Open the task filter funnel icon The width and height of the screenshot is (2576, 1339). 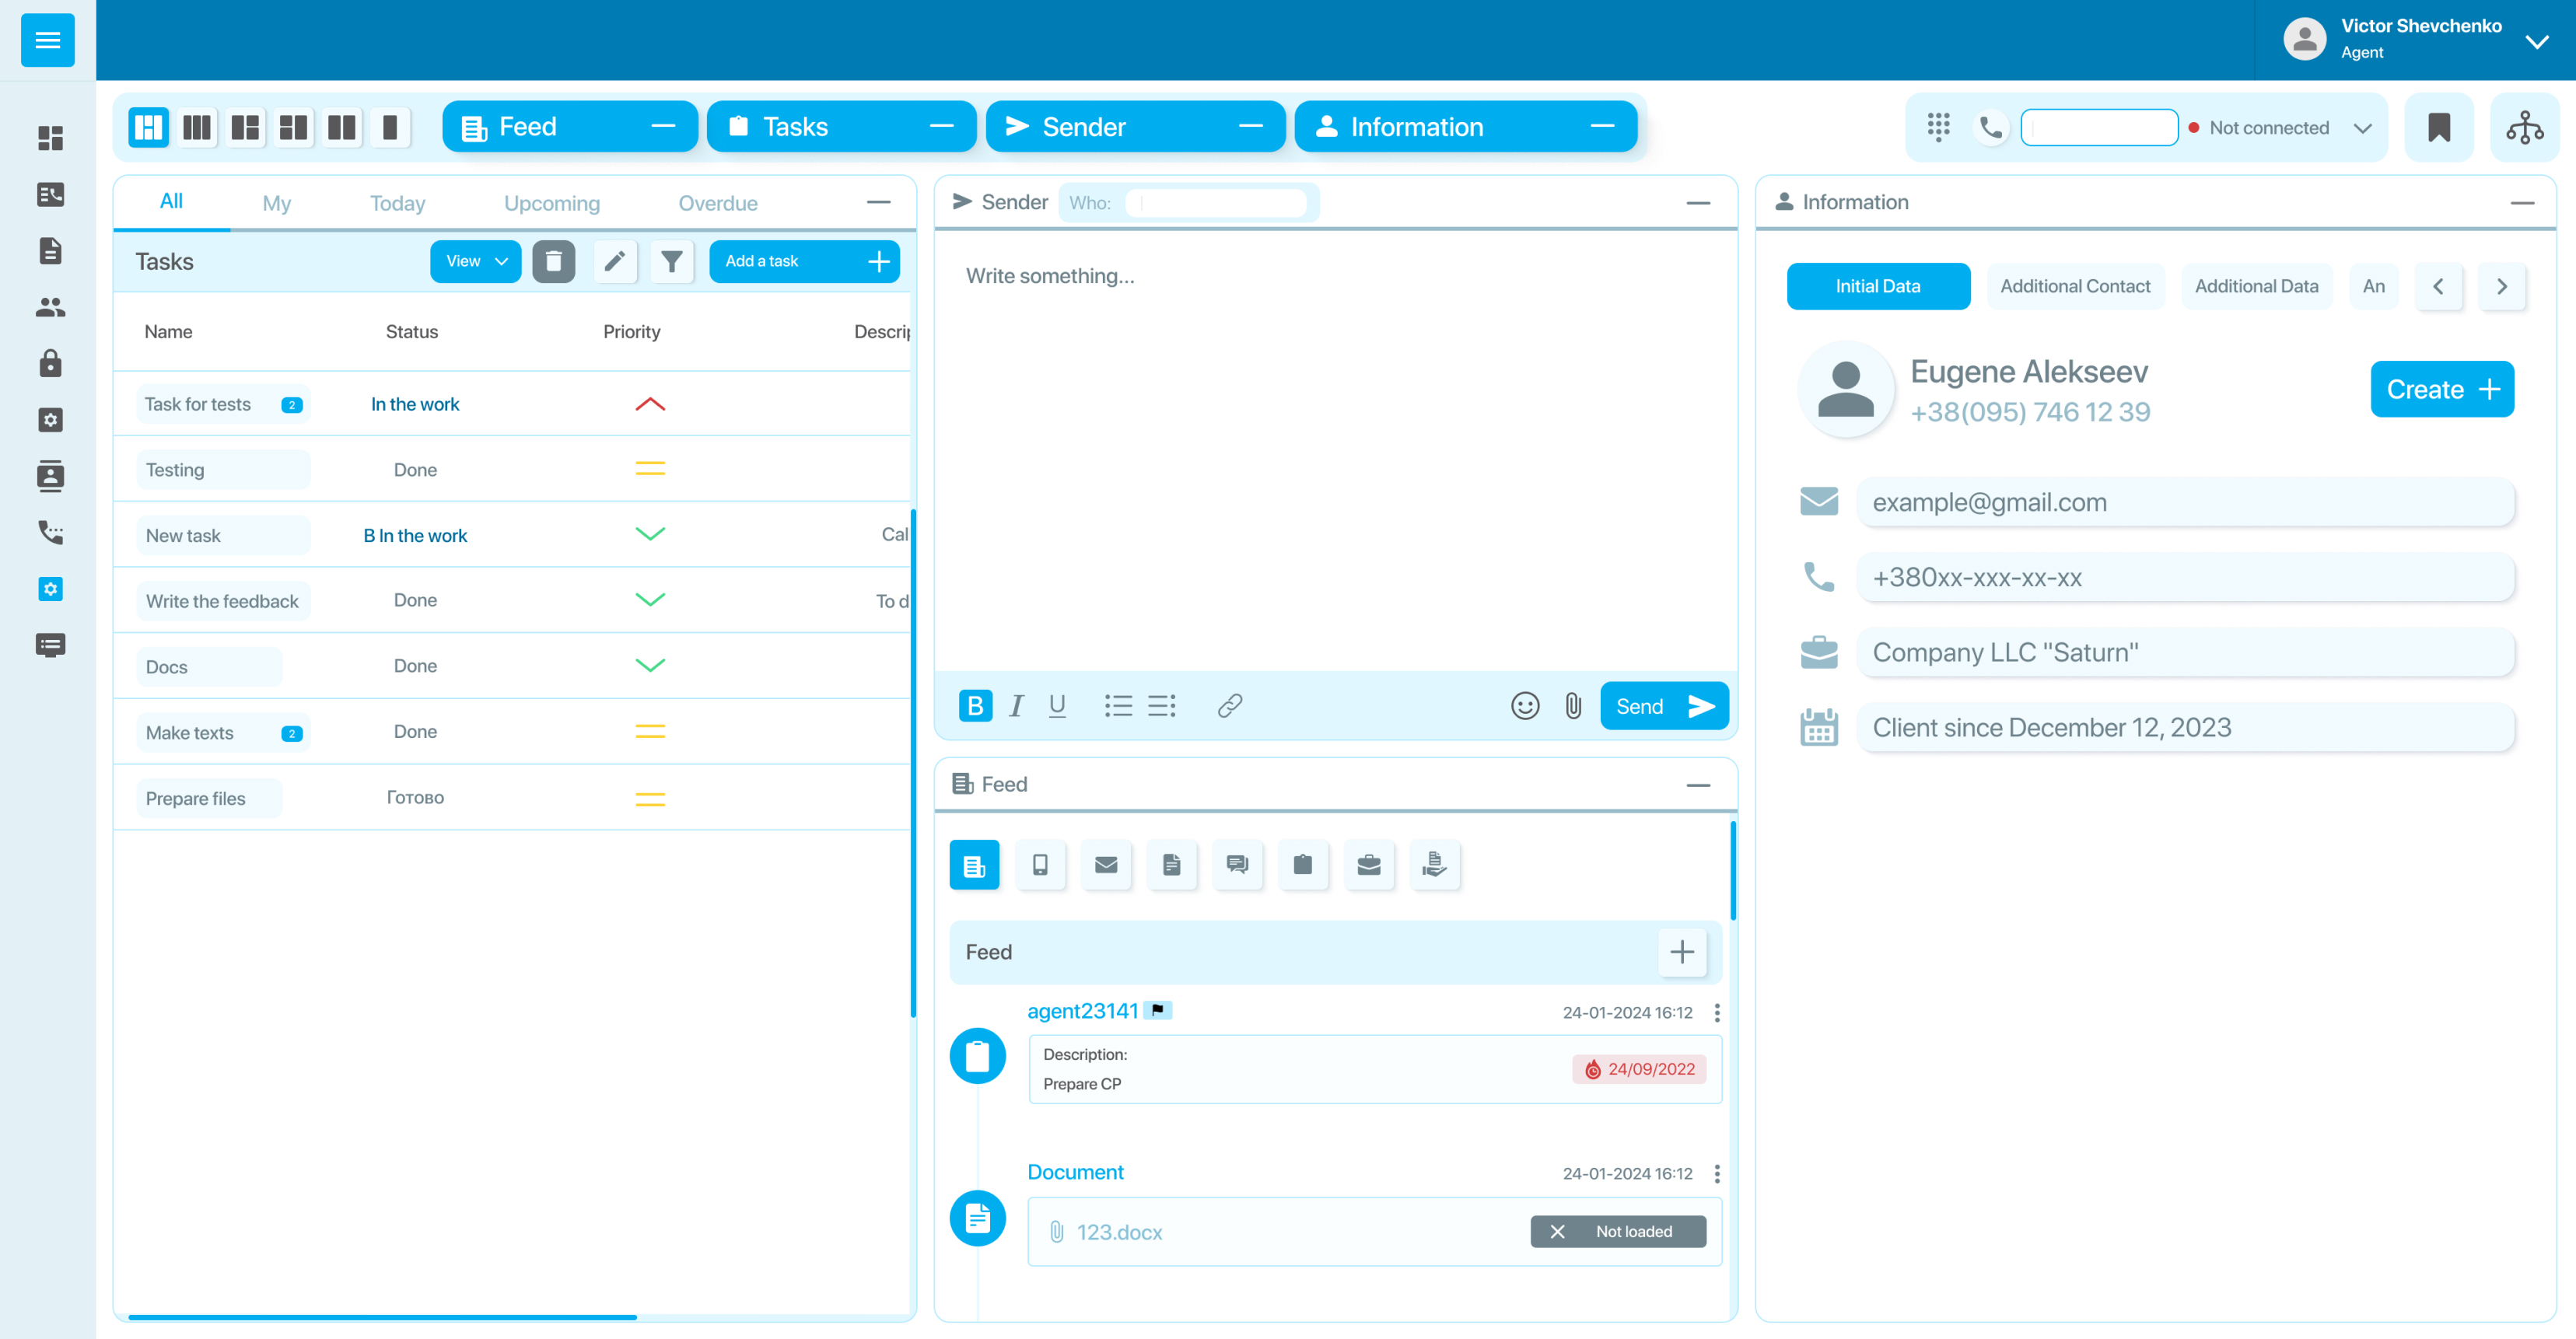point(672,261)
